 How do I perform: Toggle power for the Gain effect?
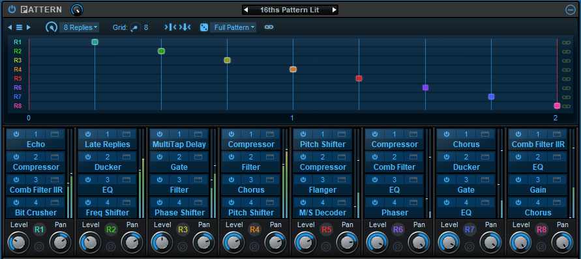[x=518, y=180]
